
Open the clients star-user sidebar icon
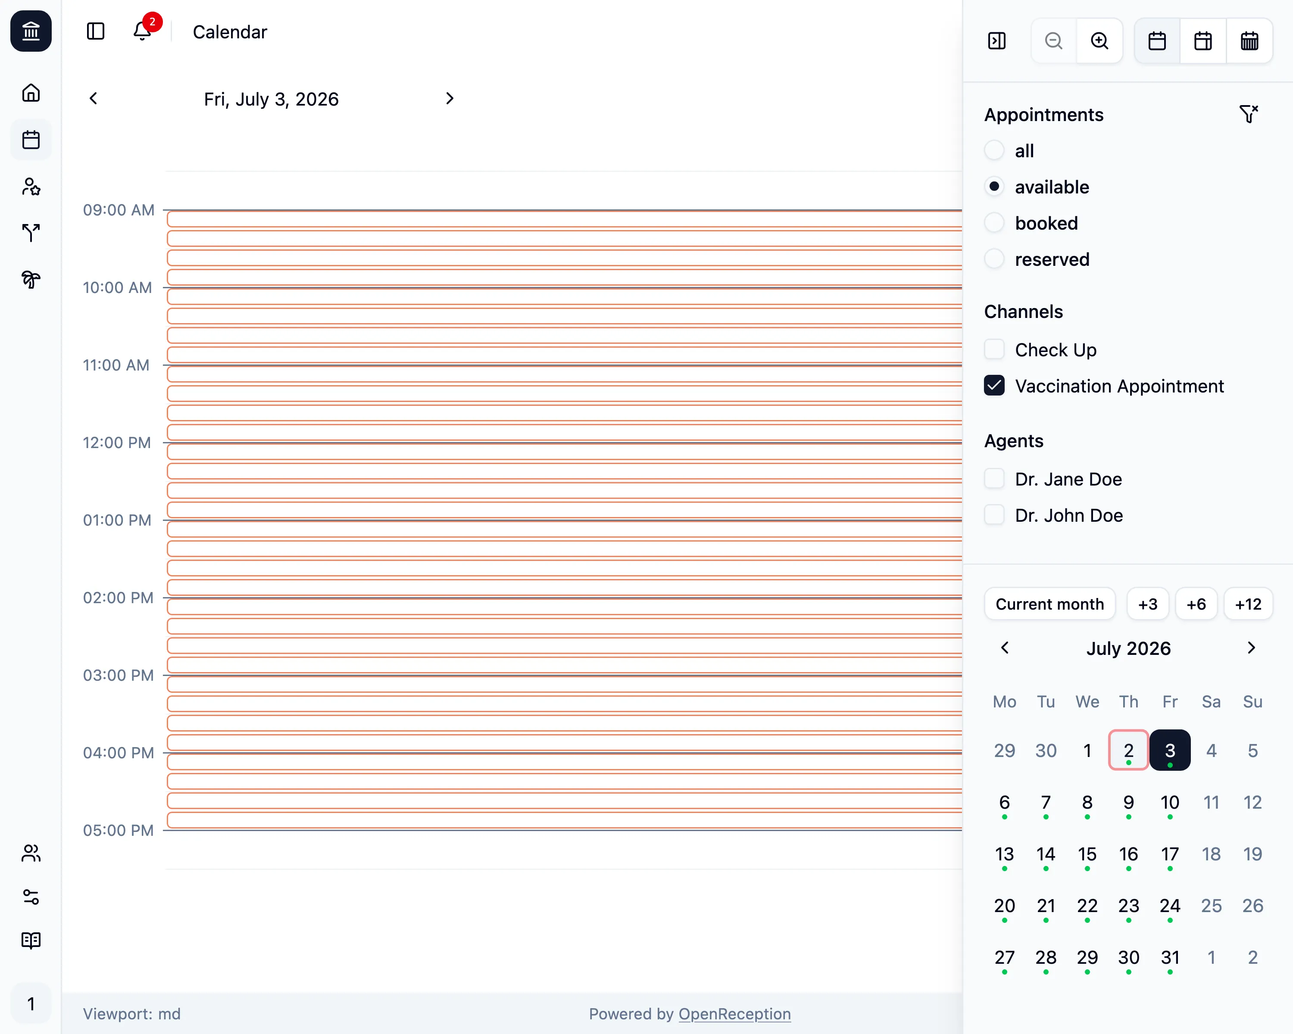click(31, 187)
